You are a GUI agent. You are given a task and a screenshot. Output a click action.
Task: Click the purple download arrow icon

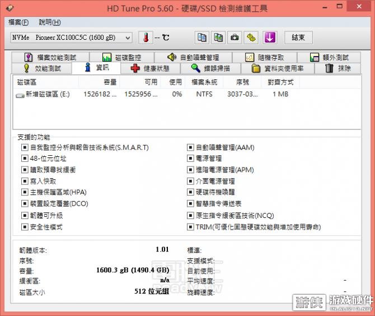click(270, 38)
